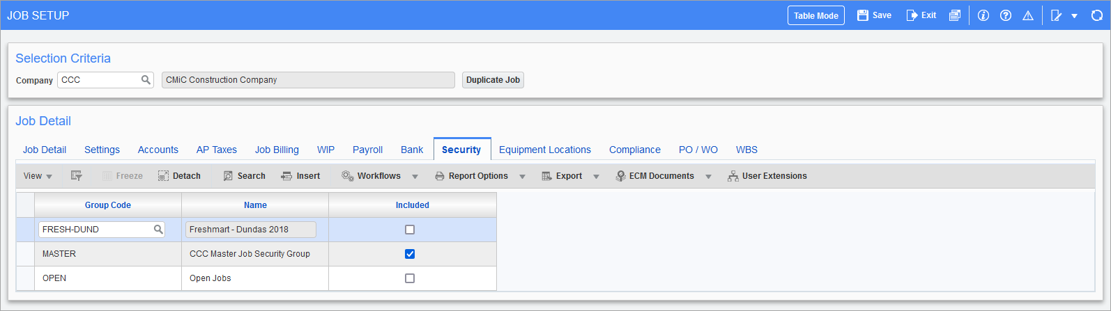This screenshot has width=1111, height=311.
Task: Click the Included column header
Action: tap(413, 205)
